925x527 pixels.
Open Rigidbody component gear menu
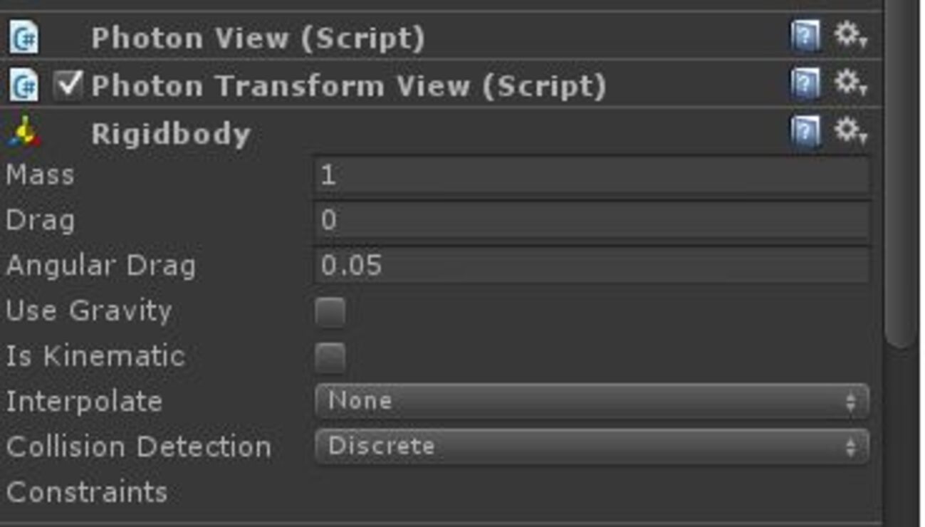coord(849,130)
